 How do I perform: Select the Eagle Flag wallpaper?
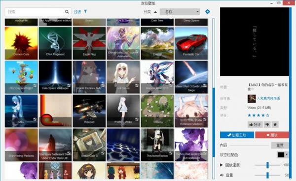pyautogui.click(x=89, y=43)
